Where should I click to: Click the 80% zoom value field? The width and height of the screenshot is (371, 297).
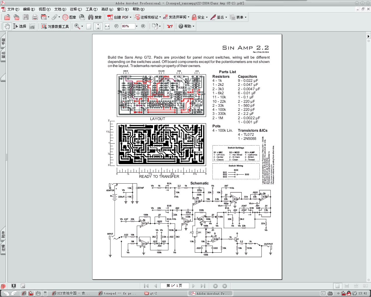pyautogui.click(x=128, y=26)
